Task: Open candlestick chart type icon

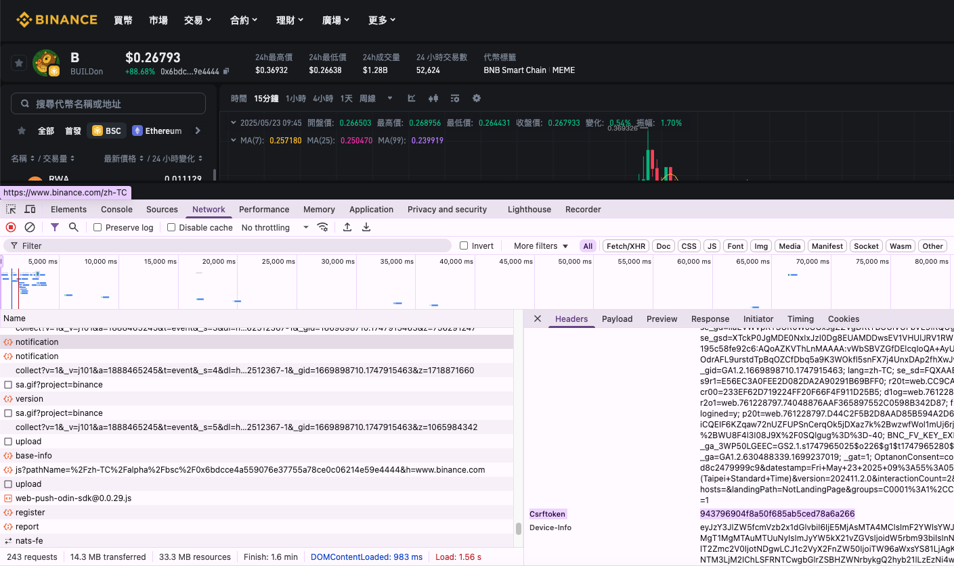Action: [x=433, y=98]
